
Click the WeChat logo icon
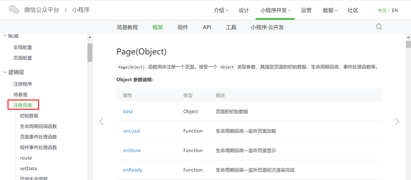tap(14, 10)
